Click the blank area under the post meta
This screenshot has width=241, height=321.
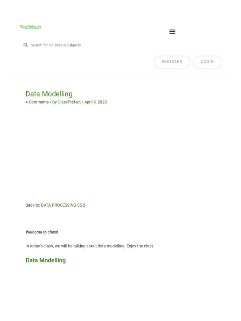pos(120,150)
